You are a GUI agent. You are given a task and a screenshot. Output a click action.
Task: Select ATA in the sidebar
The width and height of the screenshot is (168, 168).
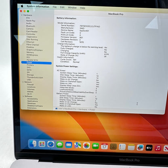pyautogui.click(x=28, y=18)
